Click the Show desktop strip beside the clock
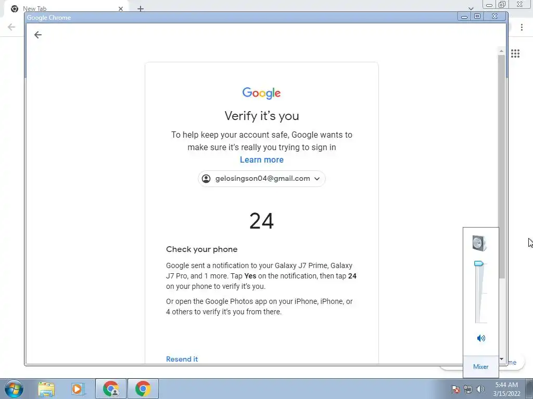Viewport: 533px width, 399px height. tap(529, 389)
